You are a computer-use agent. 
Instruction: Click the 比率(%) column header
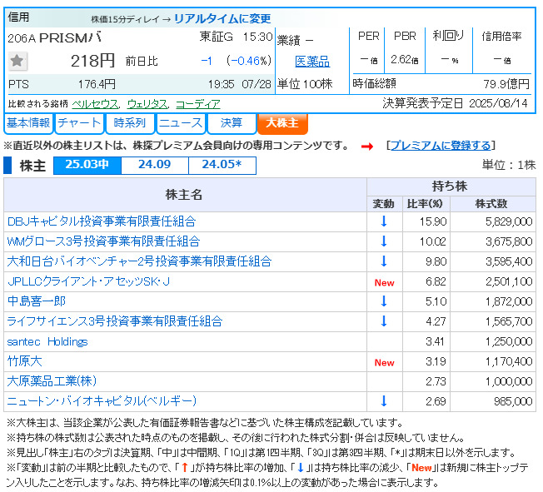425,204
